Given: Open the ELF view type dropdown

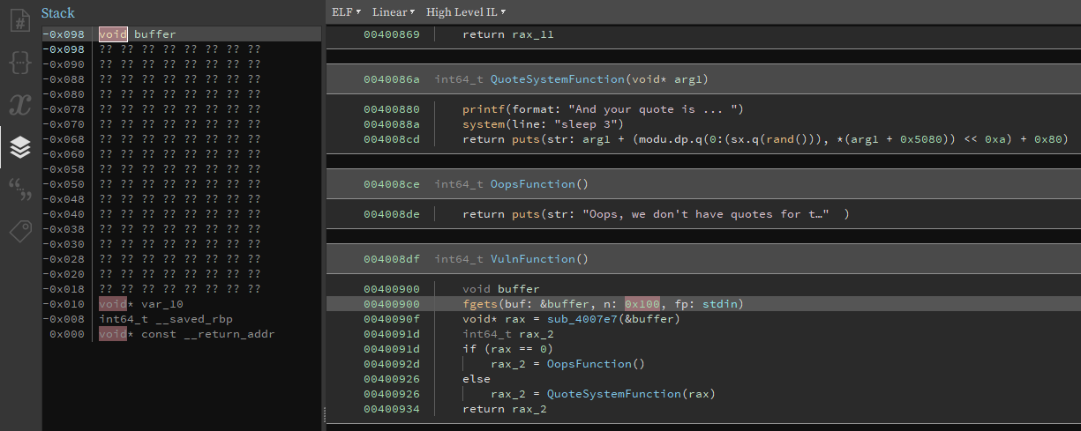Looking at the screenshot, I should [345, 12].
